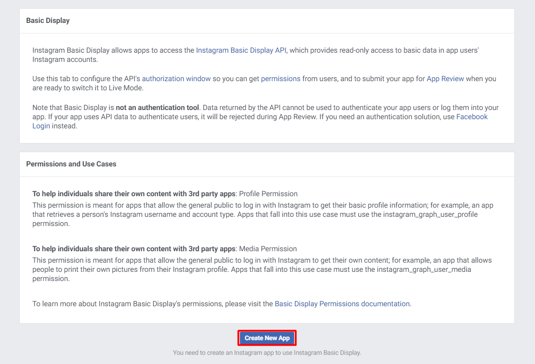Visit the App Review link
The height and width of the screenshot is (364, 535).
tap(445, 78)
